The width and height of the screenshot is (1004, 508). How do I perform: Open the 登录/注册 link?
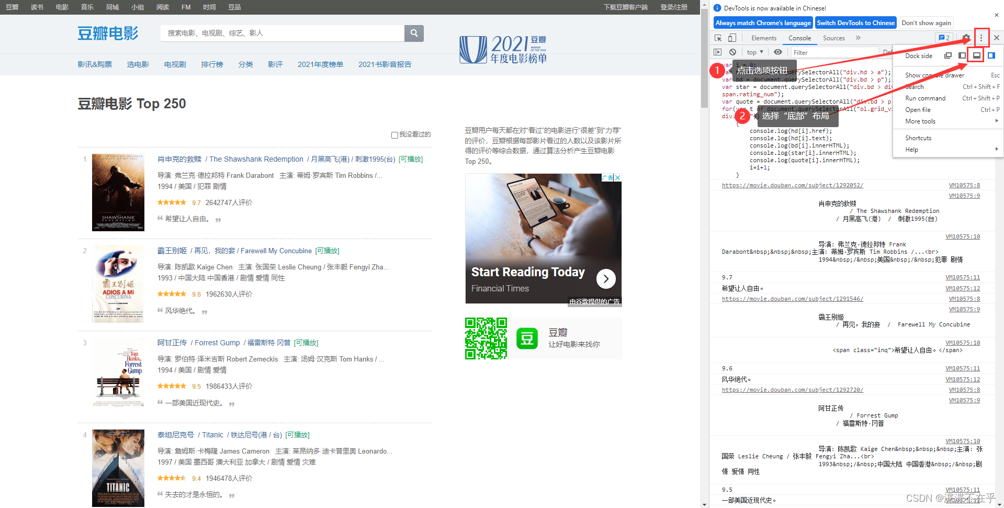673,7
